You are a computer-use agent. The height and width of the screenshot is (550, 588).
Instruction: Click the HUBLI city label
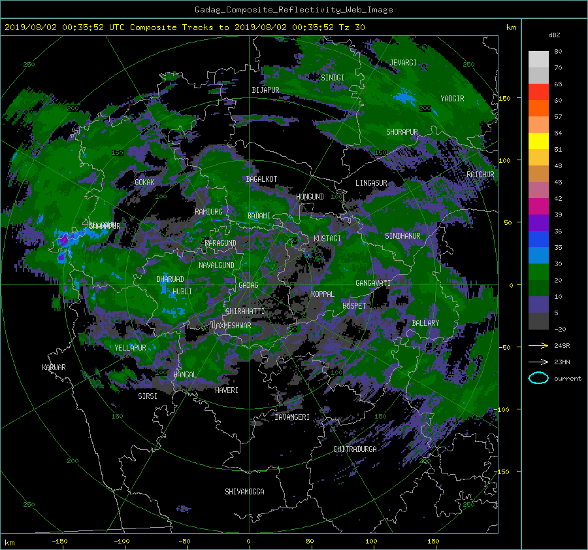click(182, 291)
